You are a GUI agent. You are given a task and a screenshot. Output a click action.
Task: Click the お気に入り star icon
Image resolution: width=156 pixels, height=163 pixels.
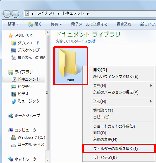coord(11,36)
